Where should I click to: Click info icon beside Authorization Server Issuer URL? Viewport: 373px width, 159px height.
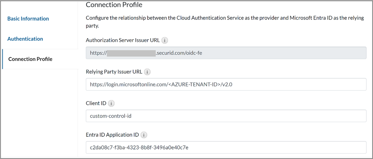coord(165,40)
